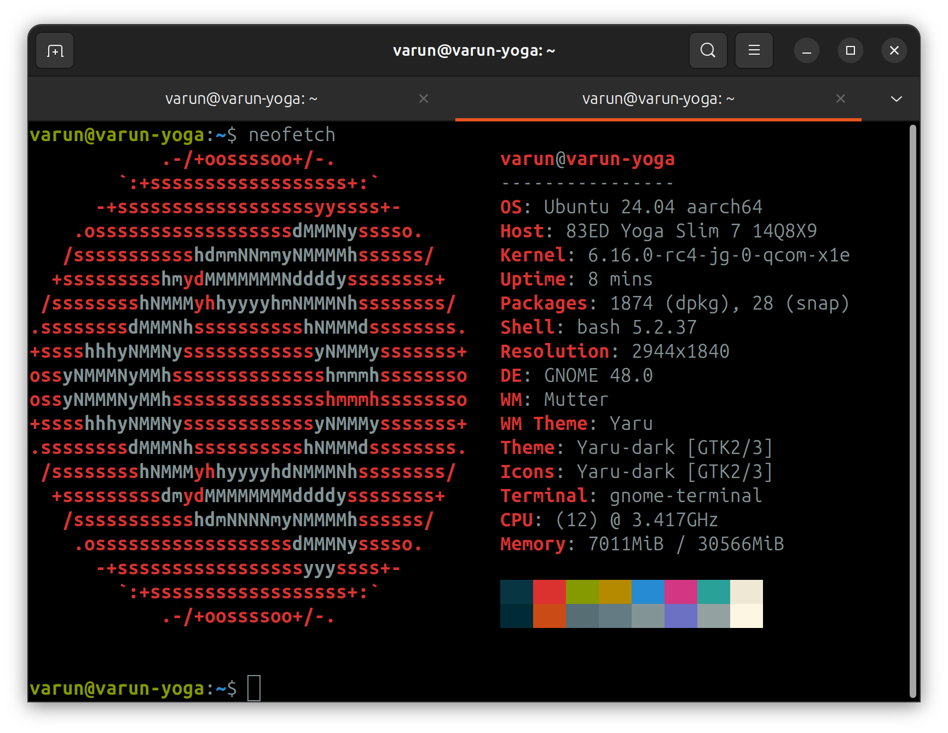948x733 pixels.
Task: Select the second varun@varun-yoga tab
Action: coord(658,98)
